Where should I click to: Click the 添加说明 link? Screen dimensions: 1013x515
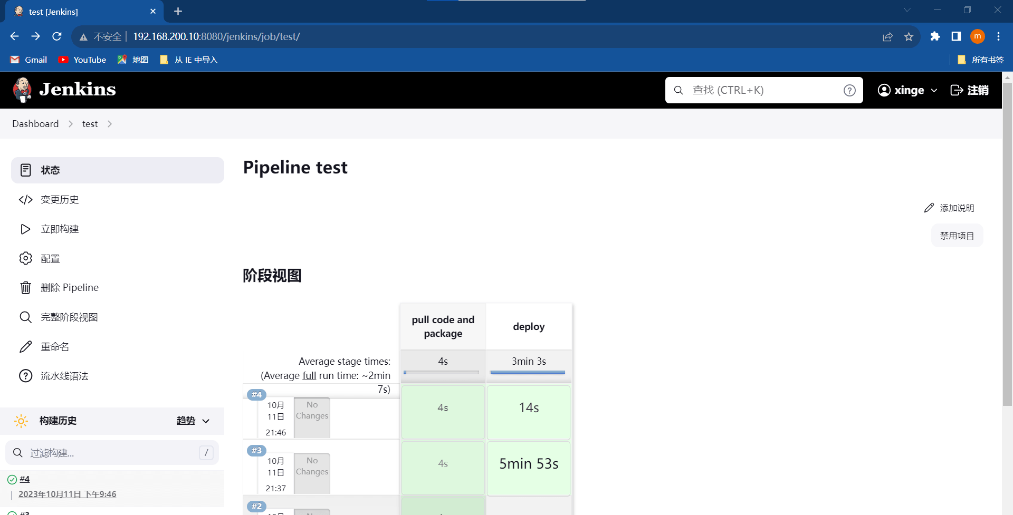point(949,208)
